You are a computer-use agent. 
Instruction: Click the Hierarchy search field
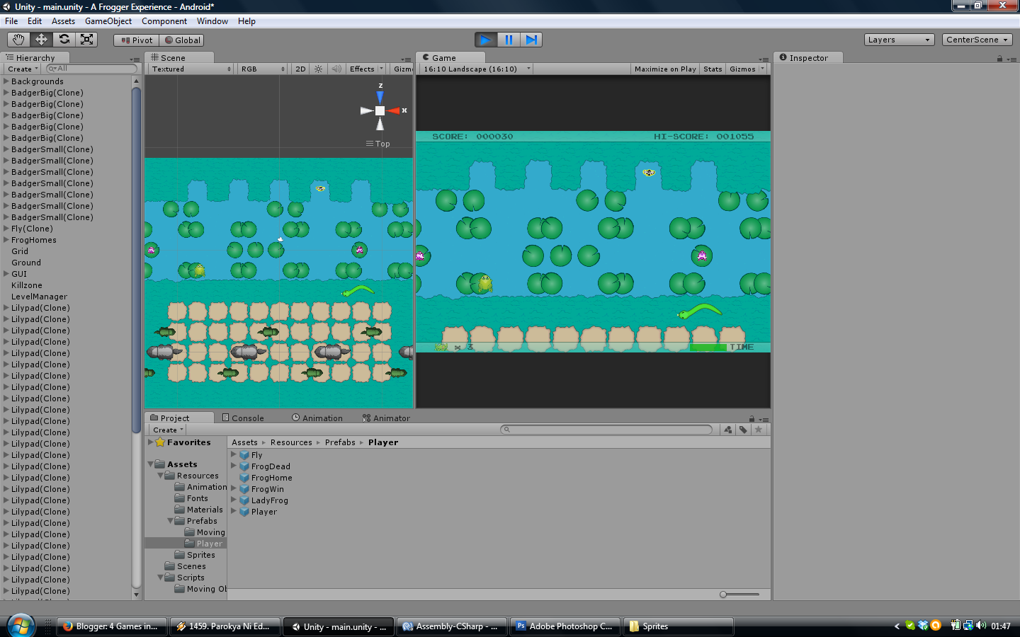point(91,69)
